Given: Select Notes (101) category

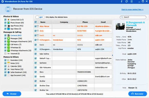Looking at the screenshot, I should point(15,63).
